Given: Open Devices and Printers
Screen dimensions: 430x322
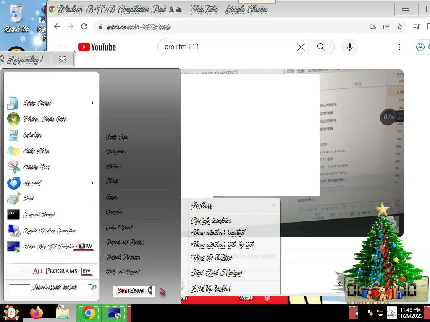Looking at the screenshot, I should 125,242.
